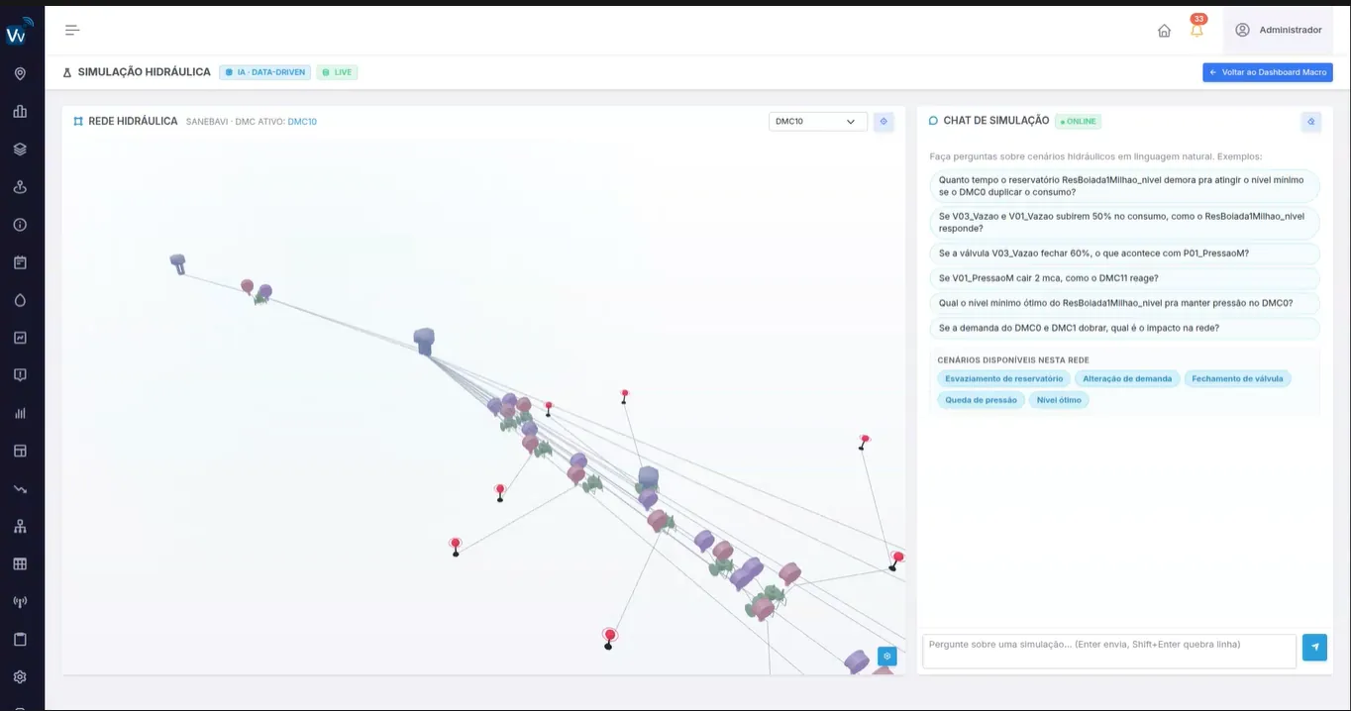
Task: Click the blue button at map bottom corner
Action: [886, 656]
